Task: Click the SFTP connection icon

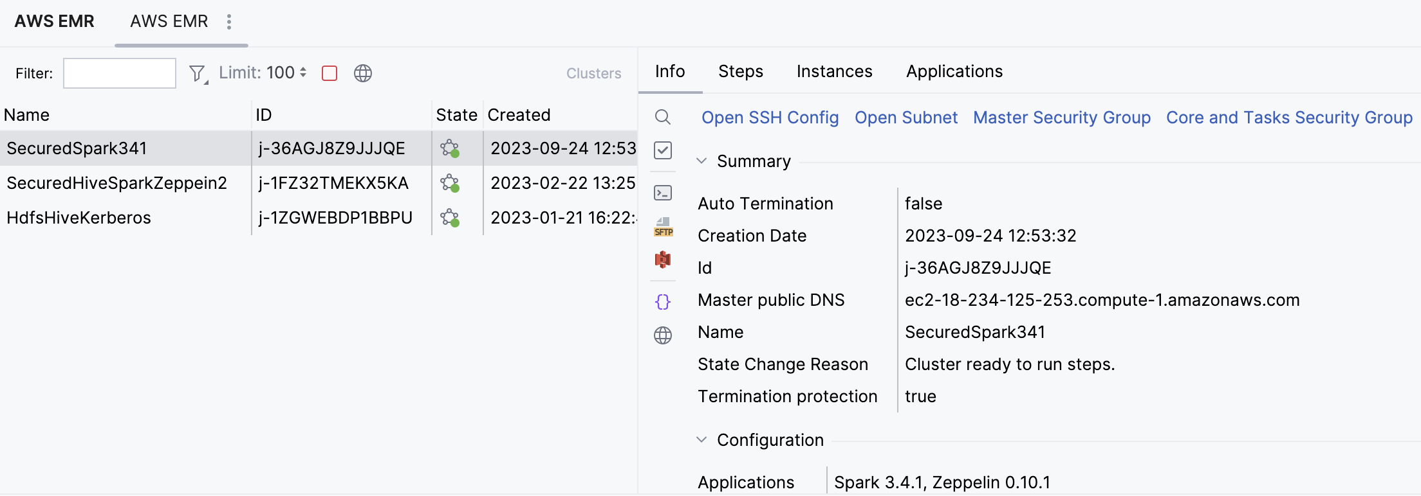Action: tap(663, 227)
